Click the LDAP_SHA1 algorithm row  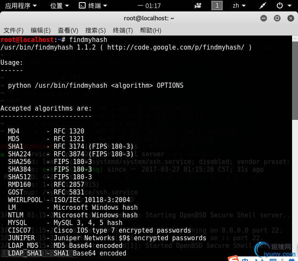tap(67, 253)
